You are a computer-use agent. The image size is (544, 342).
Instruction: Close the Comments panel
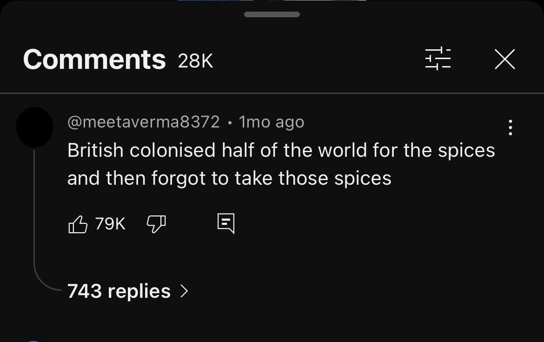point(504,59)
